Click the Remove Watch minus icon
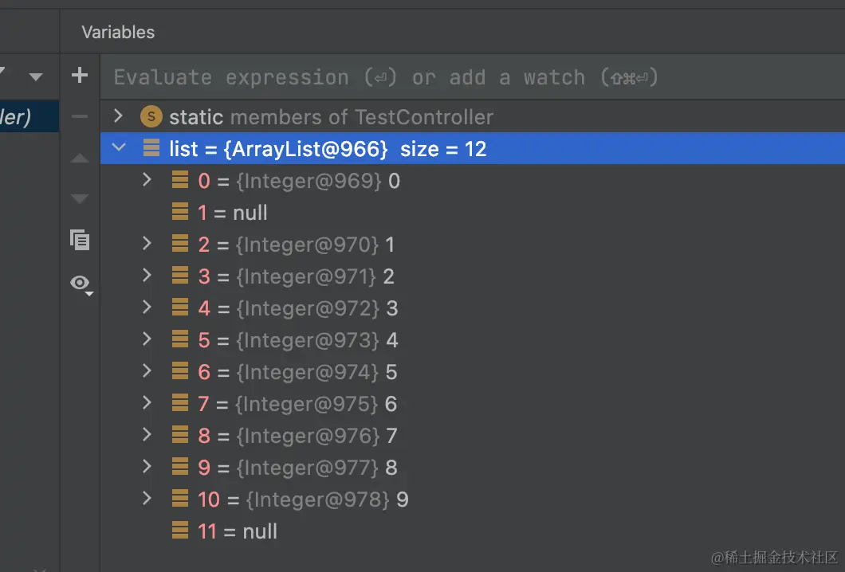Viewport: 845px width, 572px height. point(80,117)
